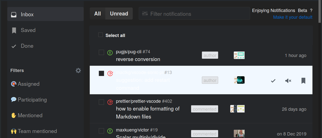The width and height of the screenshot is (322, 138).
Task: Open Filters settings gear
Action: [x=78, y=70]
